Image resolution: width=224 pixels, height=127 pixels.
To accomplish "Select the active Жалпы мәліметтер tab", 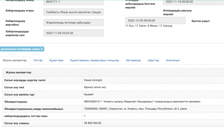I will [x=15, y=60].
